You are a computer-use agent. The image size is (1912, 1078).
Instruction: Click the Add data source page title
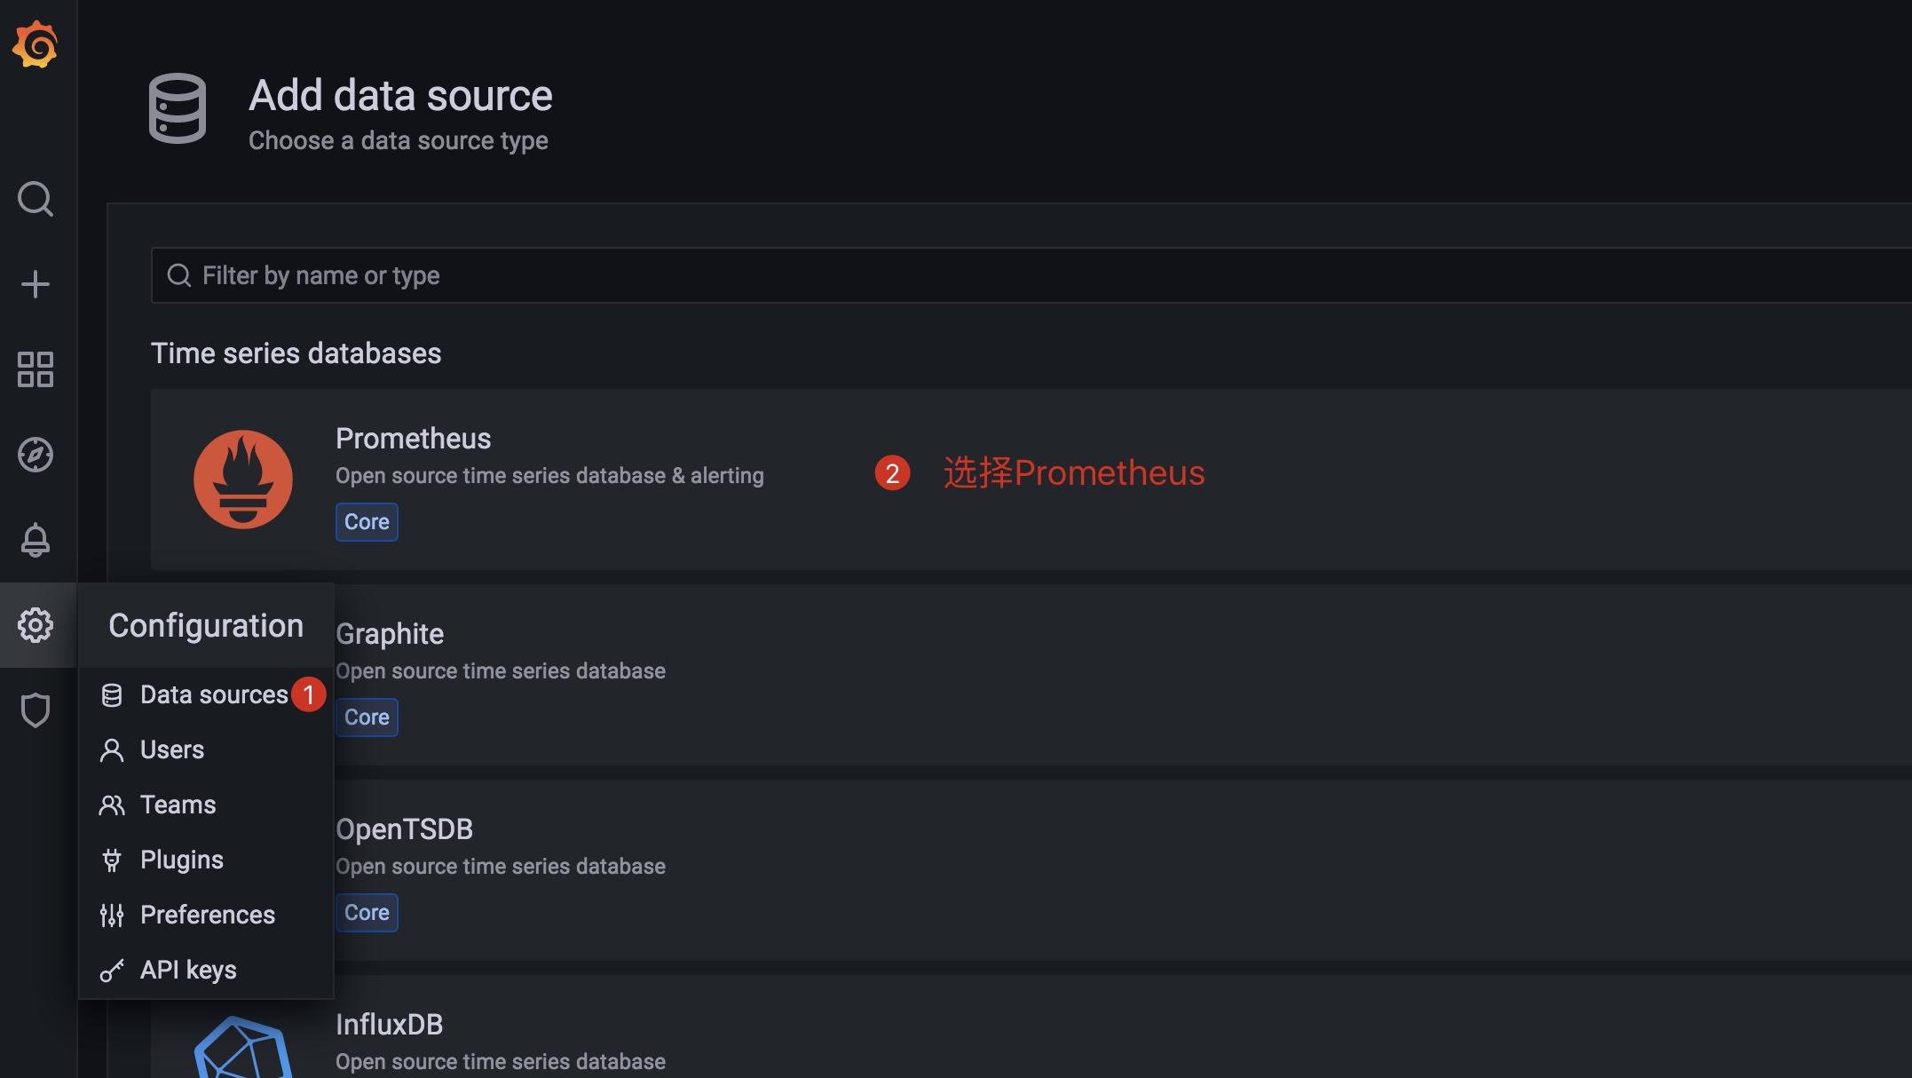tap(400, 96)
